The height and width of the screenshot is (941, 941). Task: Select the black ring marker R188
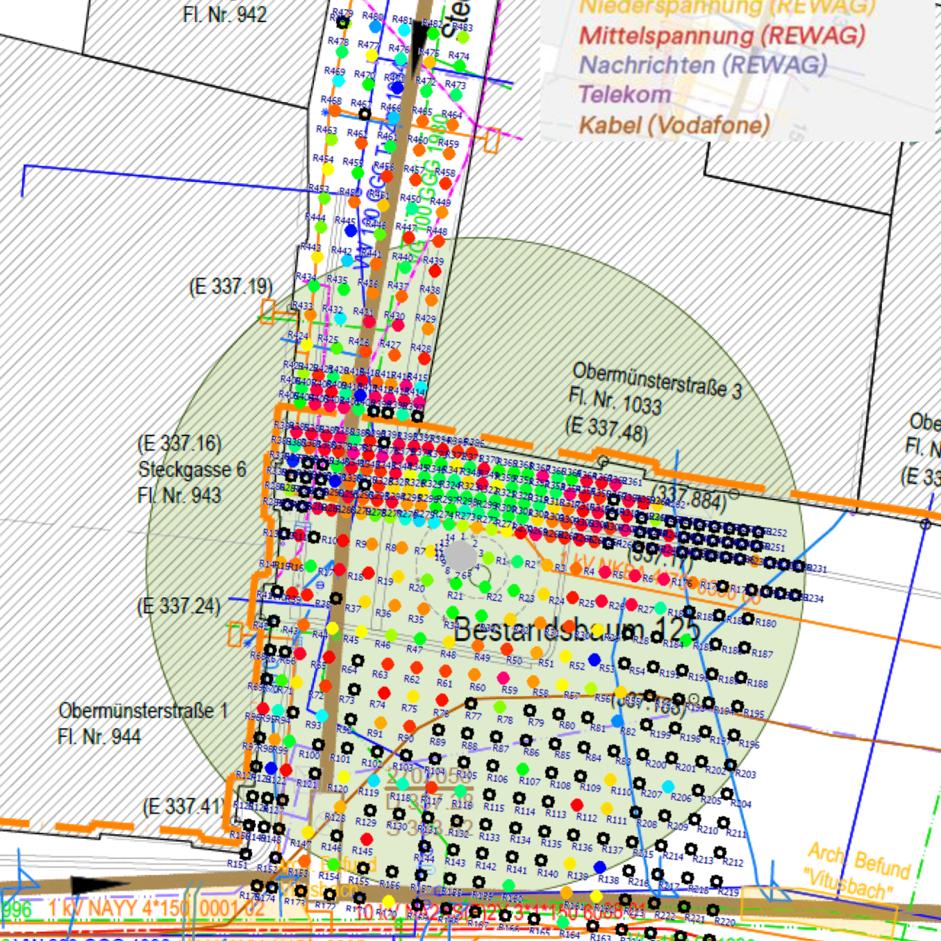click(741, 676)
